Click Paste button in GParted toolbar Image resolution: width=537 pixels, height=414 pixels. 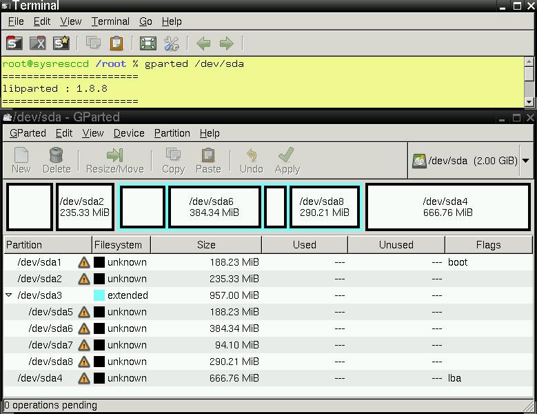[x=208, y=160]
